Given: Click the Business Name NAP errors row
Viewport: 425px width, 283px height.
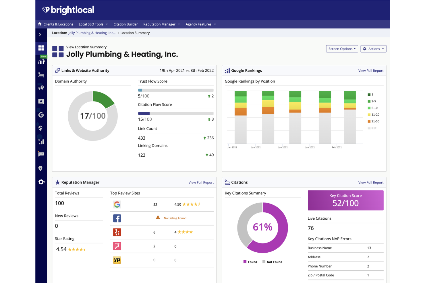Looking at the screenshot, I should click(x=345, y=248).
